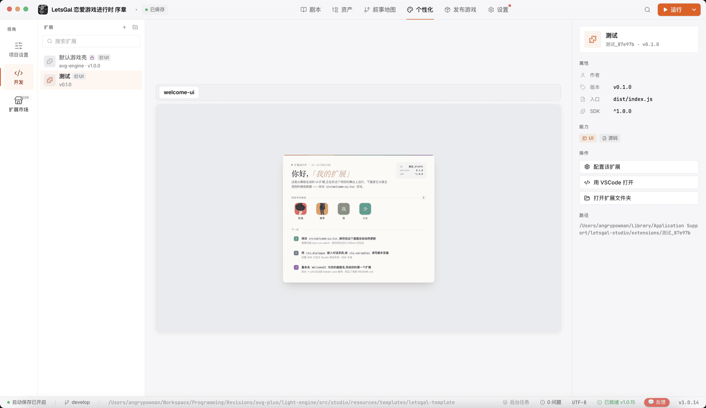The width and height of the screenshot is (706, 408).
Task: Go to the 发布游戏 tab
Action: point(460,10)
